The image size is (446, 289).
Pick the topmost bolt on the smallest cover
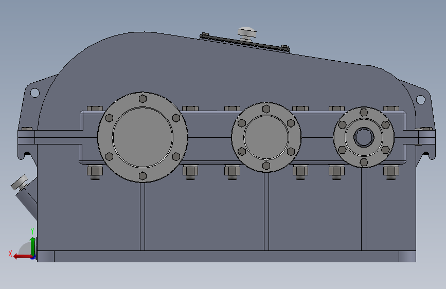pyautogui.click(x=364, y=112)
